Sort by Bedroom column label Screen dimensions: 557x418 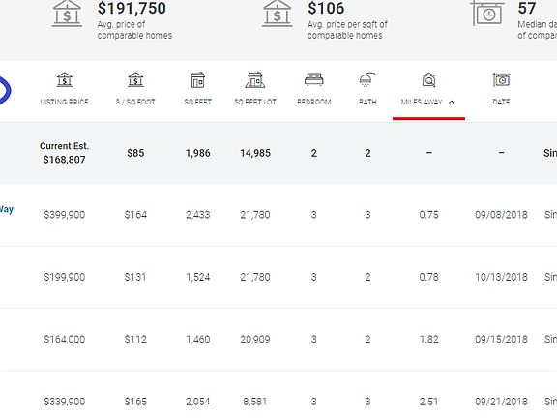(x=314, y=102)
